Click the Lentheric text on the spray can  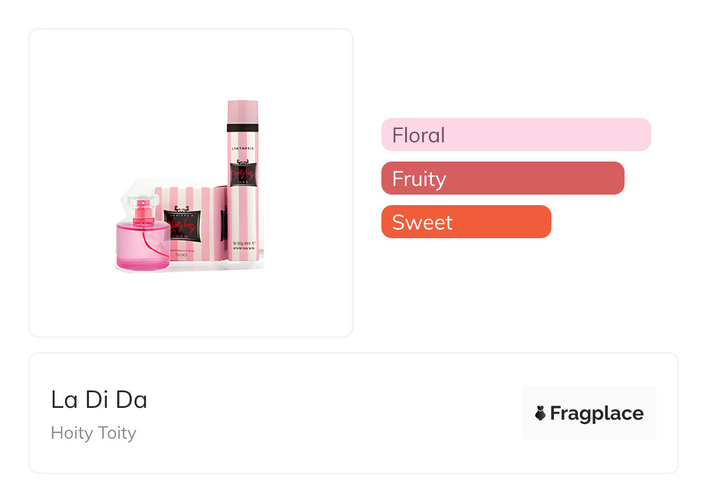(x=242, y=150)
